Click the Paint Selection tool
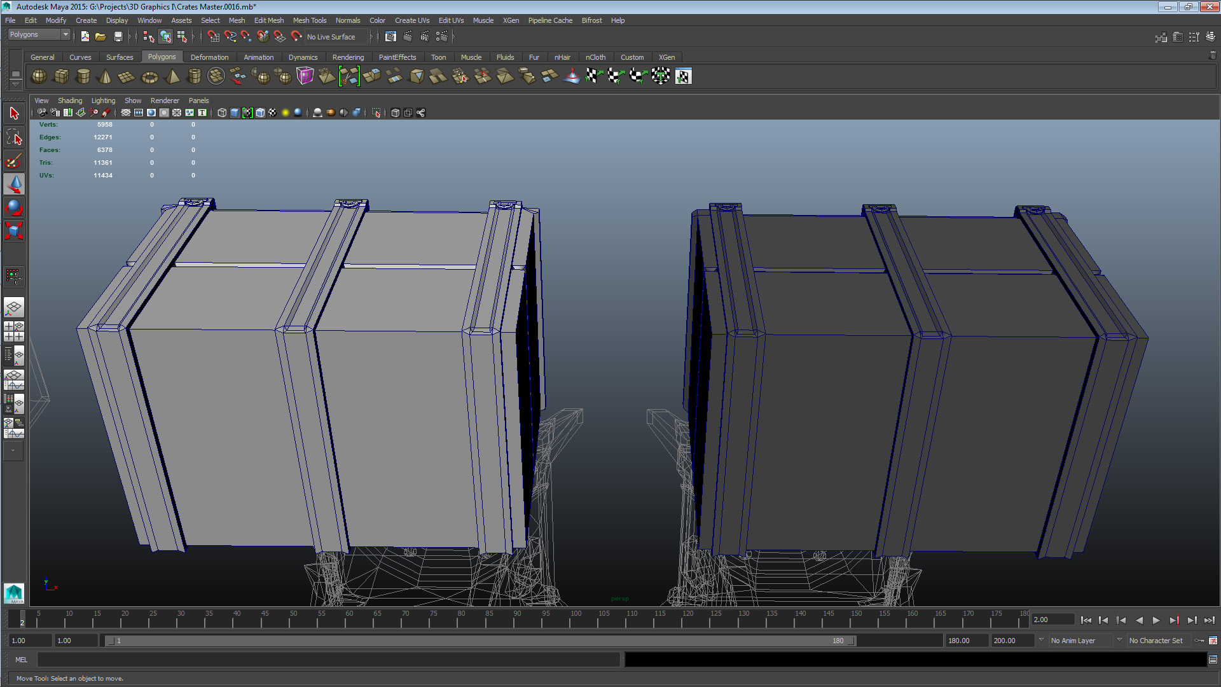Viewport: 1221px width, 687px height. pyautogui.click(x=14, y=161)
